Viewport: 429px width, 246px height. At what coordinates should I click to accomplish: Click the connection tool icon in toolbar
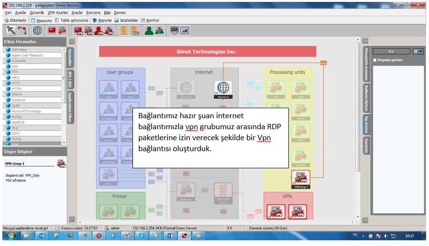click(x=22, y=31)
